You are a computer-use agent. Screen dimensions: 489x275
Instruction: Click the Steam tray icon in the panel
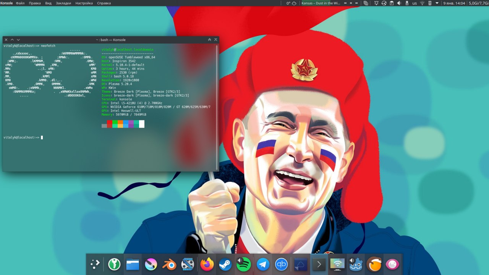(x=384, y=3)
